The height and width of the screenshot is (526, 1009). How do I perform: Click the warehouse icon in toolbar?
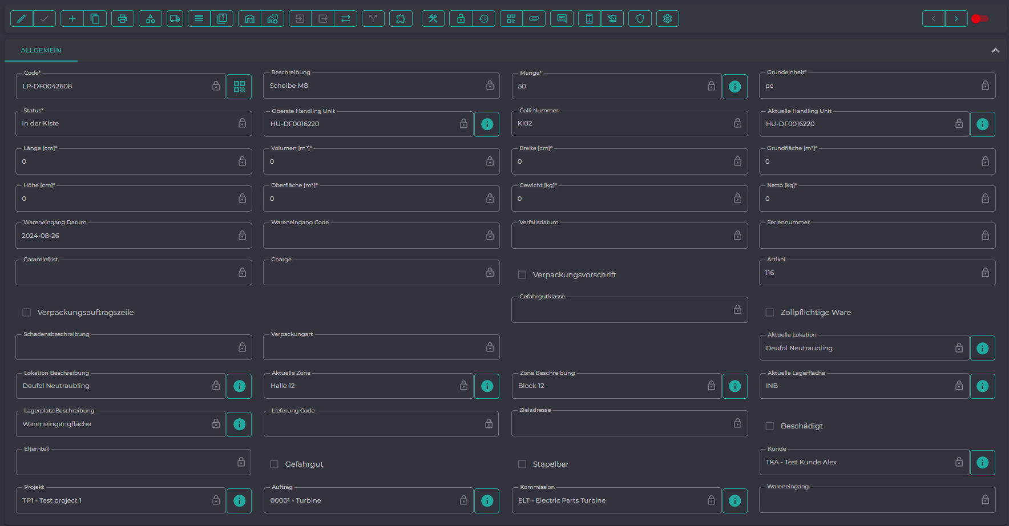[249, 19]
